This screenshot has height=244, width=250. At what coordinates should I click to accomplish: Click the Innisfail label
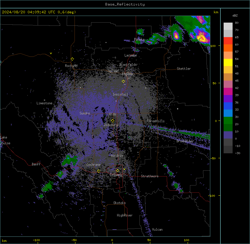[x=121, y=94]
